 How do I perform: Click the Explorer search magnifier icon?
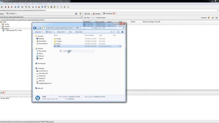point(124,28)
